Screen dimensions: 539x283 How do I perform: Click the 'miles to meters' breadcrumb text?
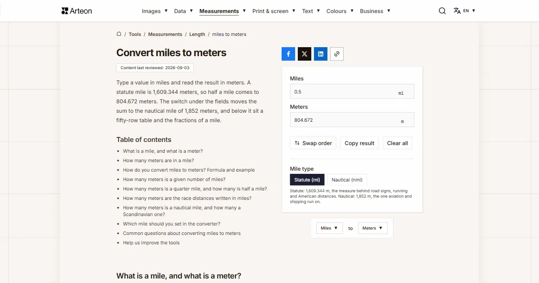229,34
